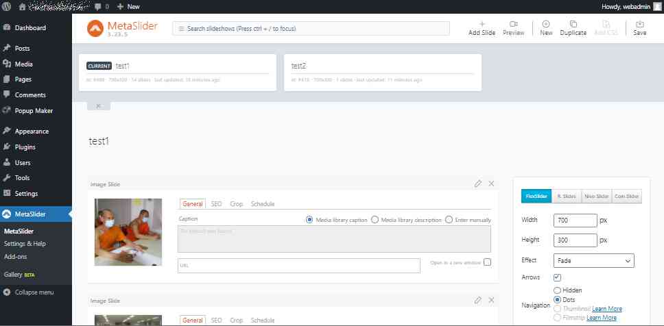Image resolution: width=664 pixels, height=326 pixels.
Task: Switch to the Nivo Slider tab
Action: [596, 196]
